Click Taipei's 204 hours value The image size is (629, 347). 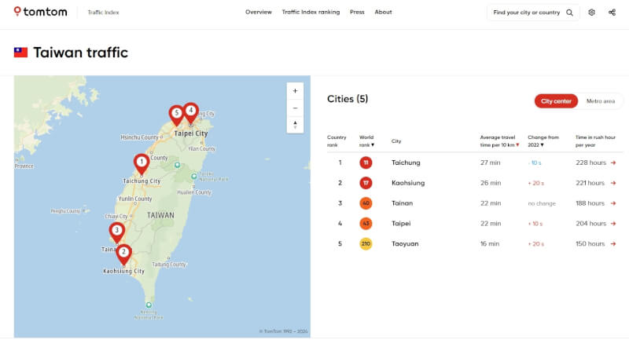pos(590,224)
